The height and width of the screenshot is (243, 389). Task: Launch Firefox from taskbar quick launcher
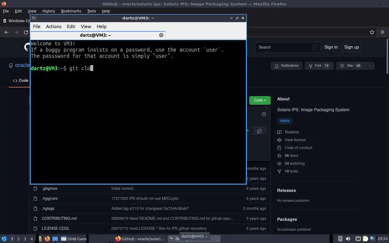point(47,239)
